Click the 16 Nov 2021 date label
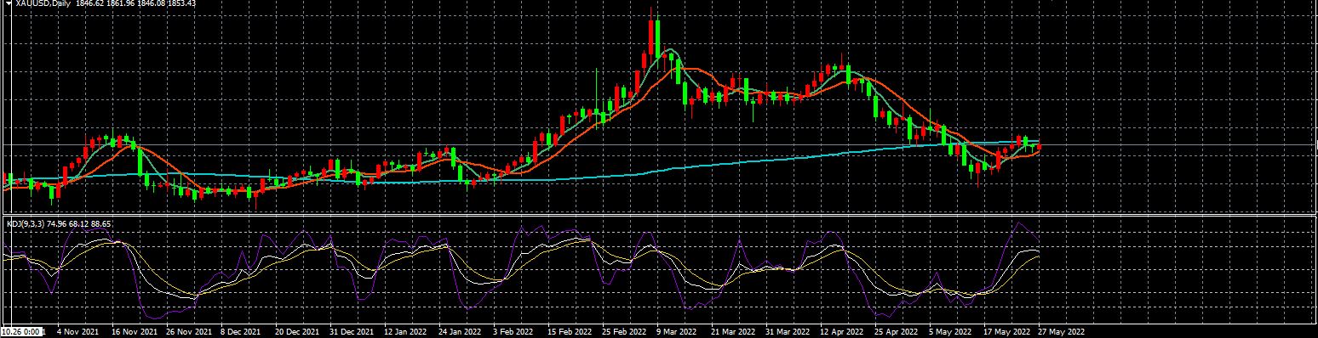 pos(135,332)
